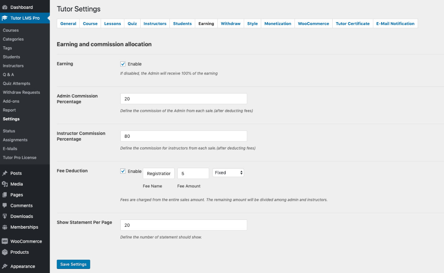The height and width of the screenshot is (273, 444).
Task: Open the Pages menu item
Action: 25,195
